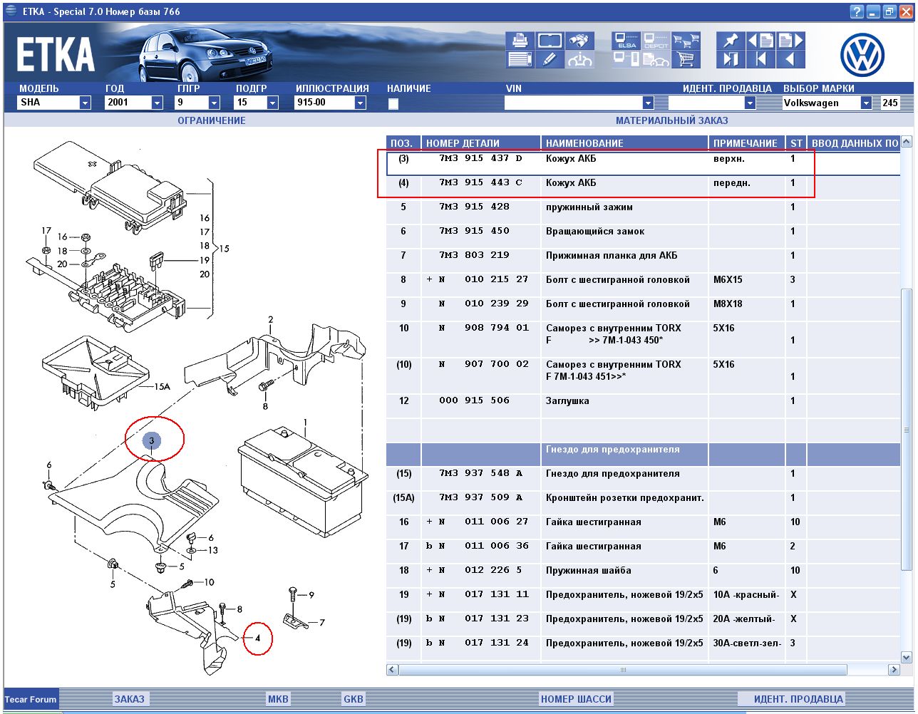The image size is (918, 714).
Task: Select the fuse row '10А -красный-'
Action: pos(644,599)
